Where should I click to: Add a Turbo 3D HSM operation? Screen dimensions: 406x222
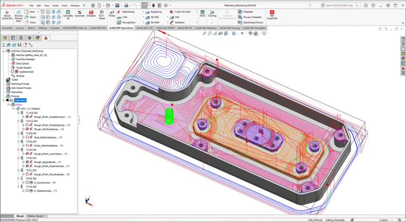180,12
